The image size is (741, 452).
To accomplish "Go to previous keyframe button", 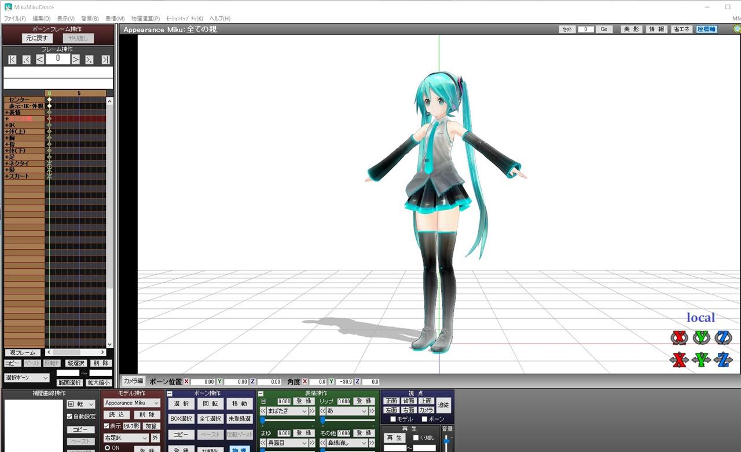I will [27, 59].
